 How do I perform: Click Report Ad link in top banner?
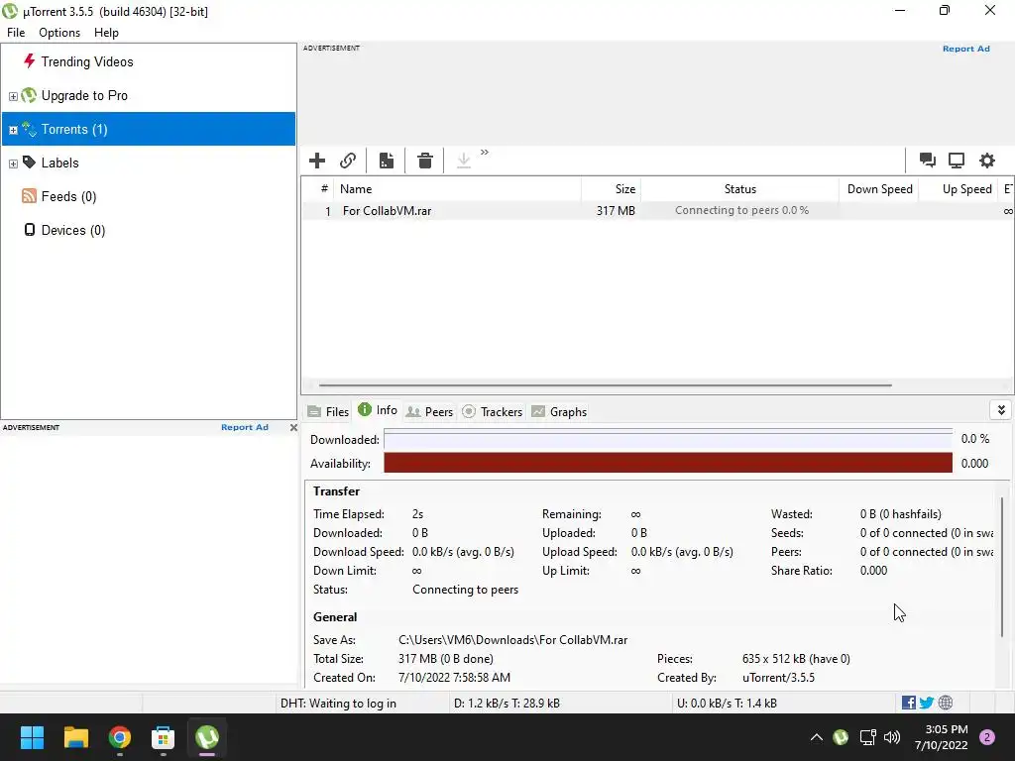pyautogui.click(x=965, y=49)
